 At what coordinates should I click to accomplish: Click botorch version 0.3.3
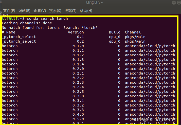point(78,110)
